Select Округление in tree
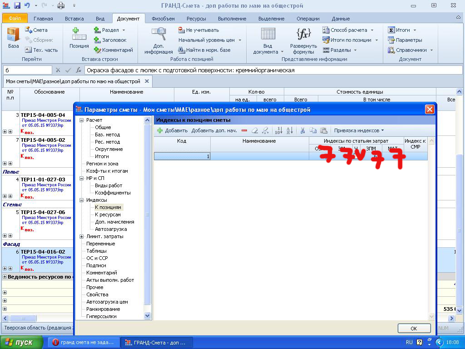Image resolution: width=465 pixels, height=349 pixels. [x=109, y=149]
